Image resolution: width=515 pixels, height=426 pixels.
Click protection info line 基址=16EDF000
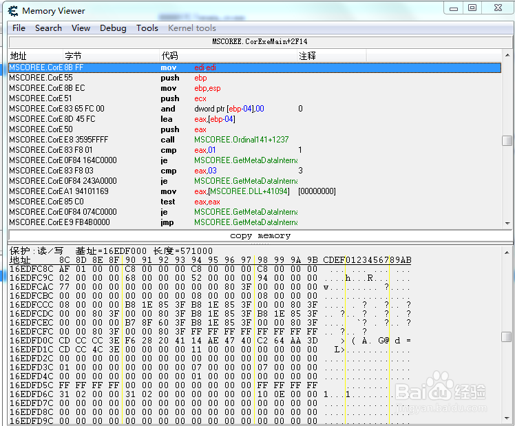(111, 251)
